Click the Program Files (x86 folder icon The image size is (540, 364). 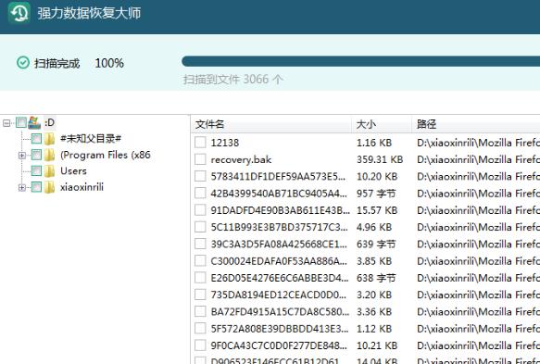point(50,155)
